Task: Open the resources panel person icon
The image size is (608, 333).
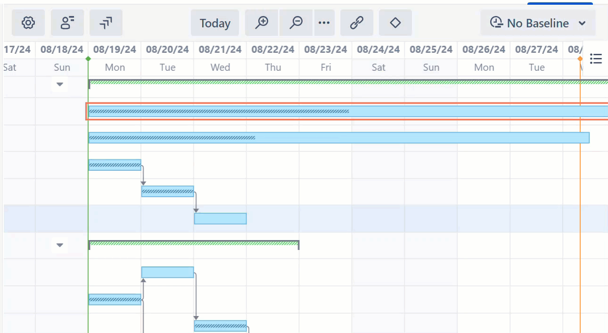Action: 67,23
